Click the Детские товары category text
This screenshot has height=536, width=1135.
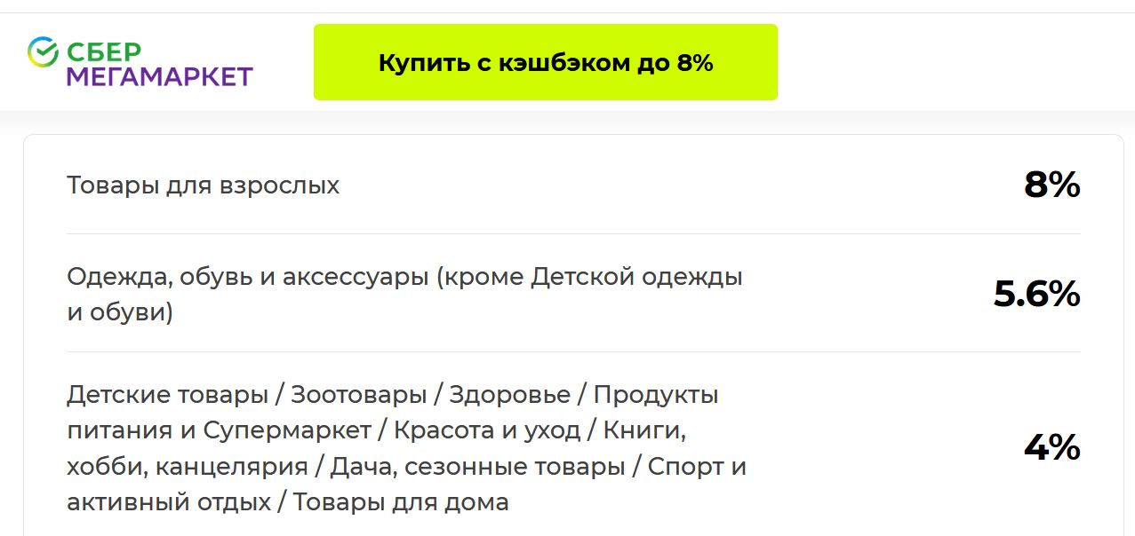(x=167, y=394)
